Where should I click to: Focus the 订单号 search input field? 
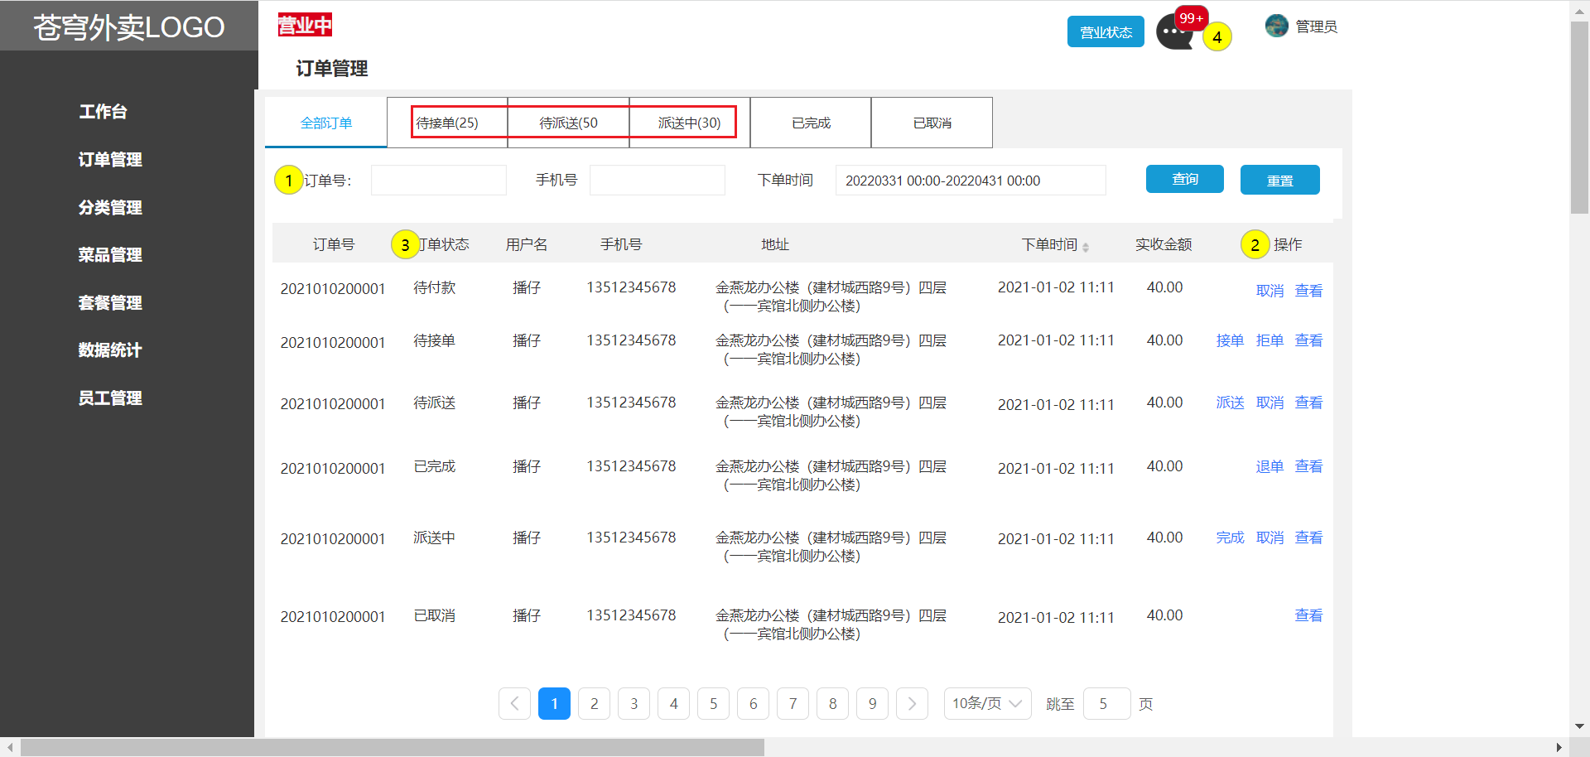438,181
